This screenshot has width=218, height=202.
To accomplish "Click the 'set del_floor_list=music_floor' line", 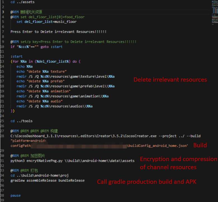I will point(46,22).
